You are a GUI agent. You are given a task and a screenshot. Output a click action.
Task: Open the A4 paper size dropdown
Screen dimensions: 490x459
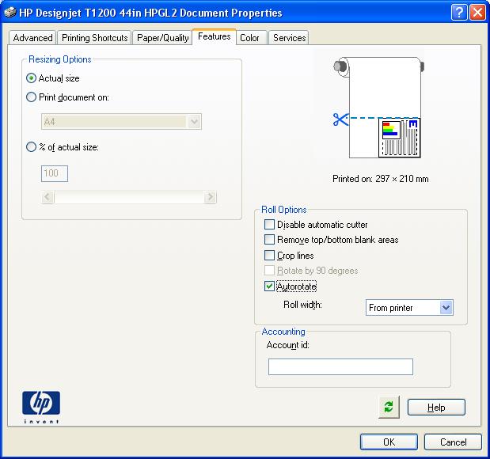click(x=121, y=122)
